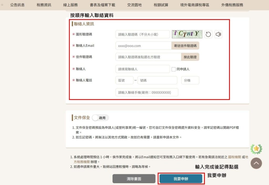Click the 聯絡人電話 field label
269x185 pixels.
(x=84, y=80)
